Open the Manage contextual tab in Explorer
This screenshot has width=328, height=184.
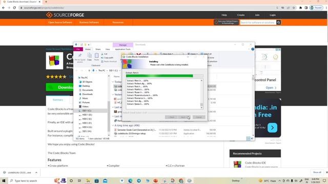point(123,45)
